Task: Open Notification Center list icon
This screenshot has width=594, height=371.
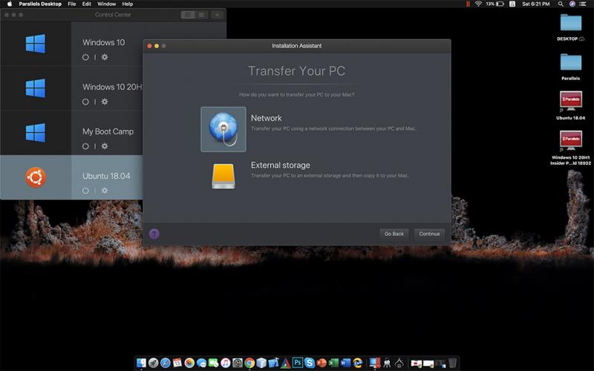Action: click(x=583, y=4)
